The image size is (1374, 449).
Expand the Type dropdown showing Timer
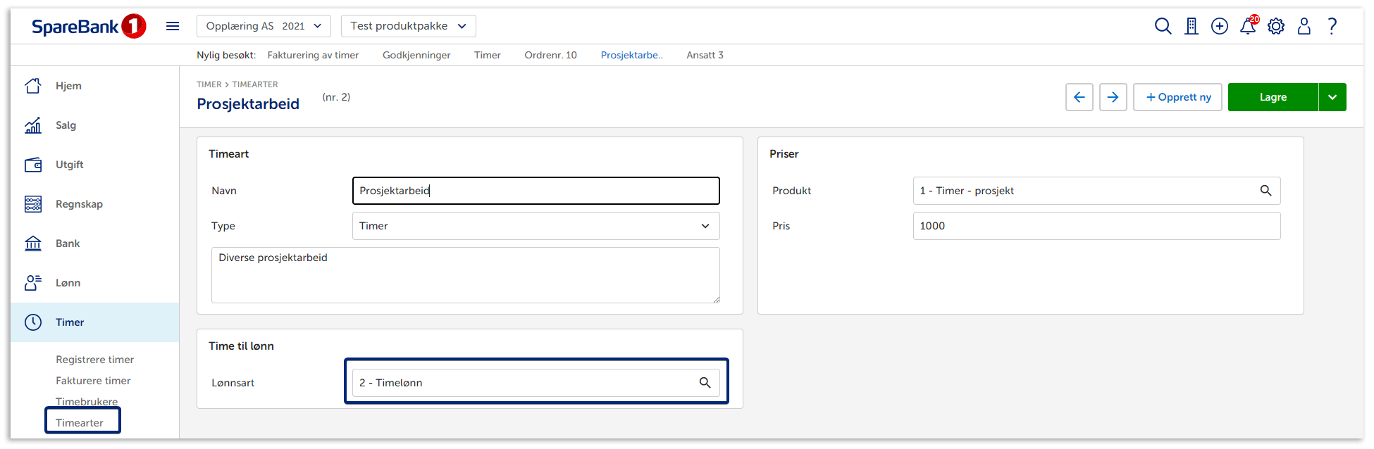pyautogui.click(x=536, y=226)
